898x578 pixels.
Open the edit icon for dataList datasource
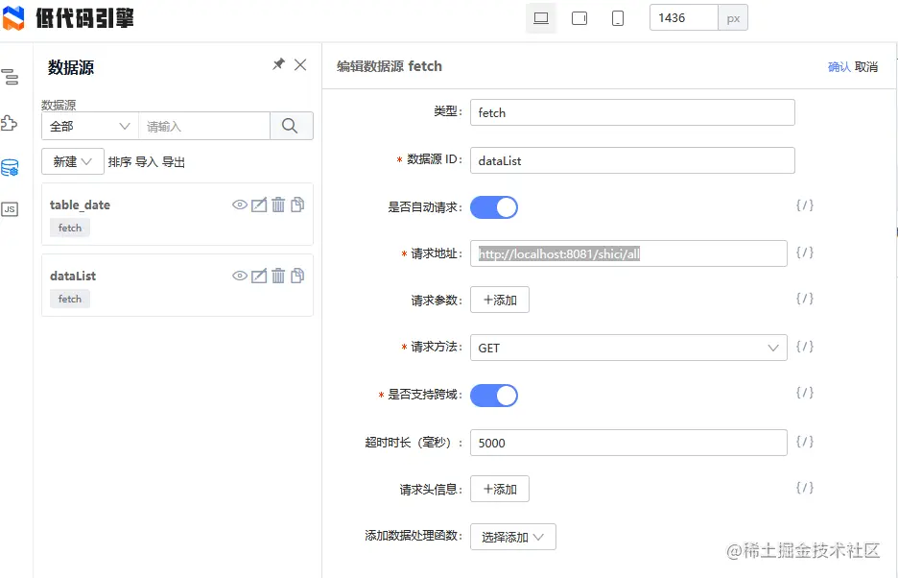[258, 276]
